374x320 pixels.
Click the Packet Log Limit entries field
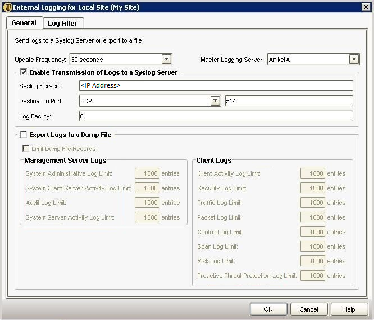tap(313, 217)
